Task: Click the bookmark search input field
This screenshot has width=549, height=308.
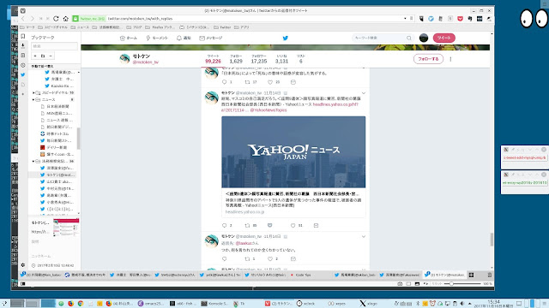Action: click(54, 46)
